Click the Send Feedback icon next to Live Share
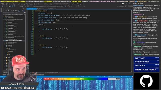Screen dimensions: 161x90 pyautogui.click(x=126, y=6)
